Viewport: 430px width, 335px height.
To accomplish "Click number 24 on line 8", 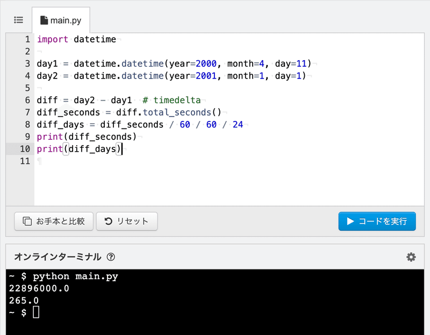I will [238, 125].
